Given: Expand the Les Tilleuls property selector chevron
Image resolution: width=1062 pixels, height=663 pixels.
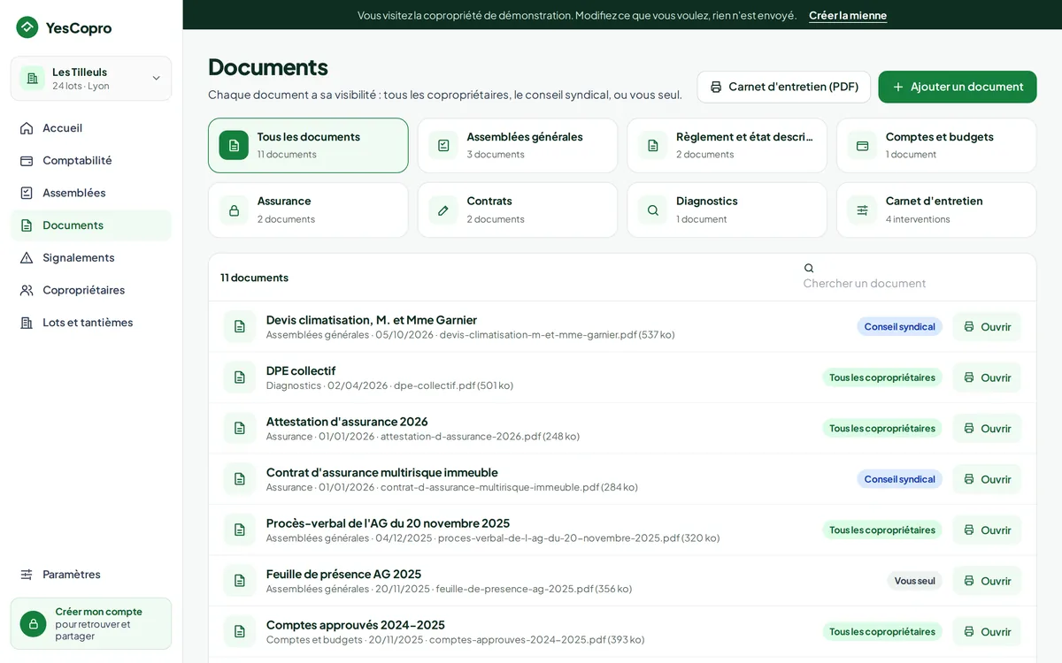Looking at the screenshot, I should [157, 78].
